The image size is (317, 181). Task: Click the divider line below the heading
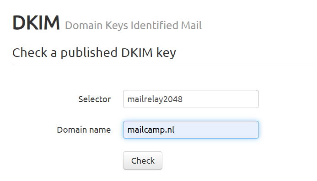click(x=164, y=65)
